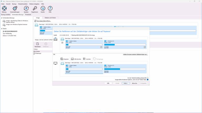
Task: Enable Vor der Wiederherstellung überprüfen checkbox
Action: (x=148, y=78)
